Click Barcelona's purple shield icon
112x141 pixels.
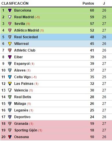click(10, 10)
